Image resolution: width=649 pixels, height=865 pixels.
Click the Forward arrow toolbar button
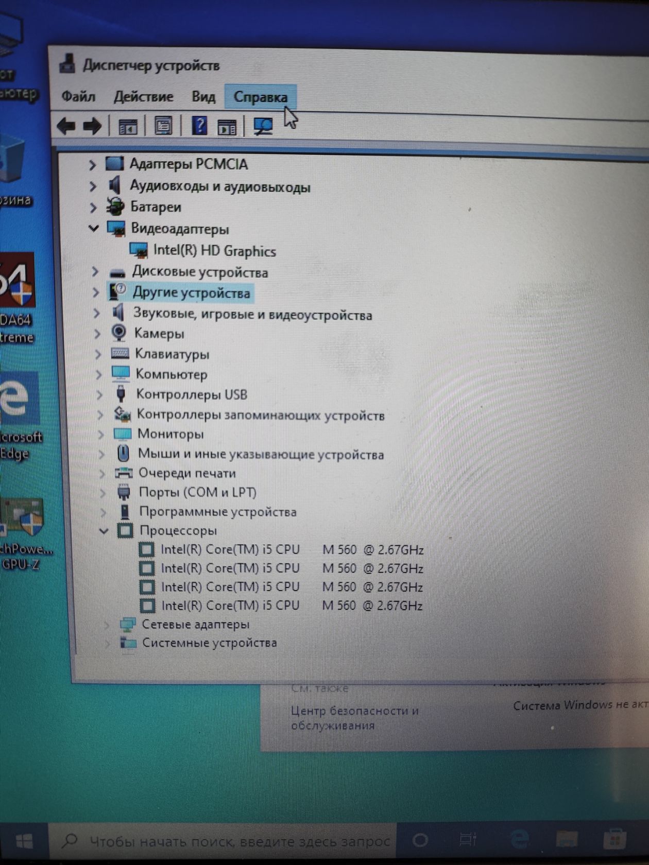(x=92, y=126)
